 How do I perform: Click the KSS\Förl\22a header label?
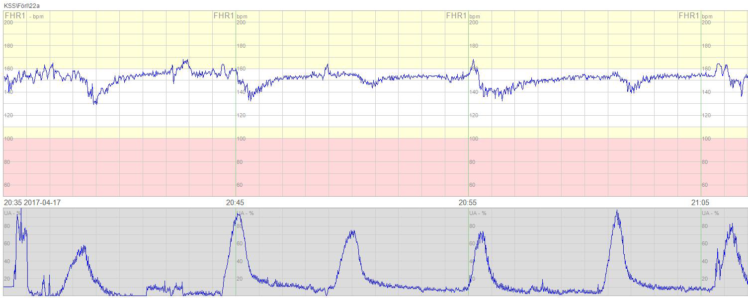click(22, 5)
